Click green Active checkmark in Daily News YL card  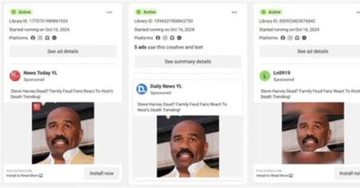click(138, 12)
